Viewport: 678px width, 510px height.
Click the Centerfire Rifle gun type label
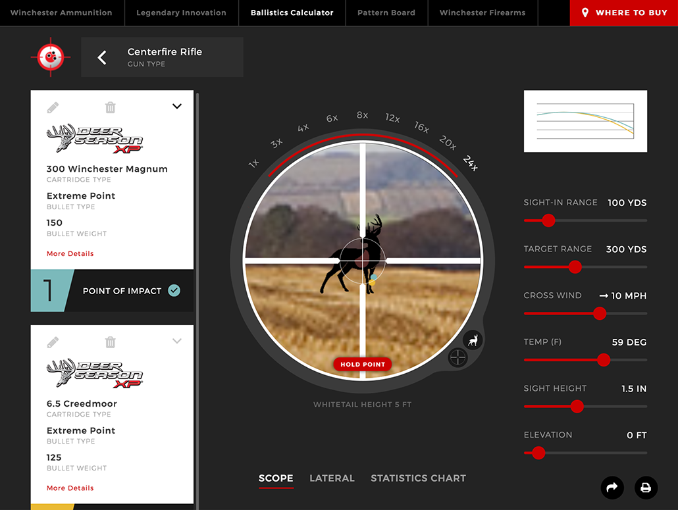click(x=165, y=52)
